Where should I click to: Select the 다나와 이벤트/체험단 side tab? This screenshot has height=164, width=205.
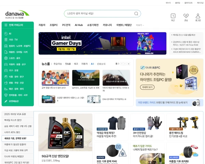pyautogui.click(x=18, y=156)
